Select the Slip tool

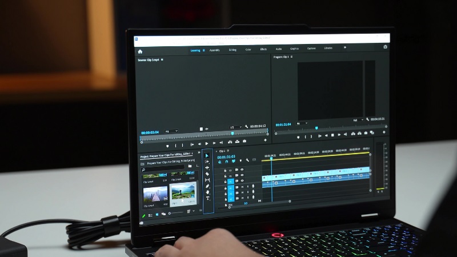(x=207, y=180)
